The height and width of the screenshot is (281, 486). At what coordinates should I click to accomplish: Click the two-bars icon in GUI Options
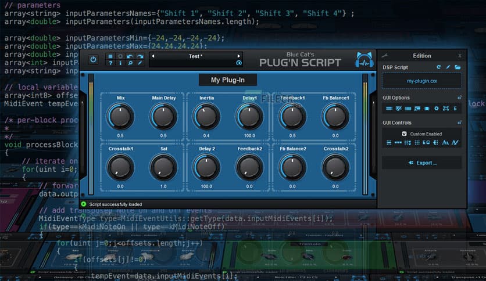click(x=389, y=109)
